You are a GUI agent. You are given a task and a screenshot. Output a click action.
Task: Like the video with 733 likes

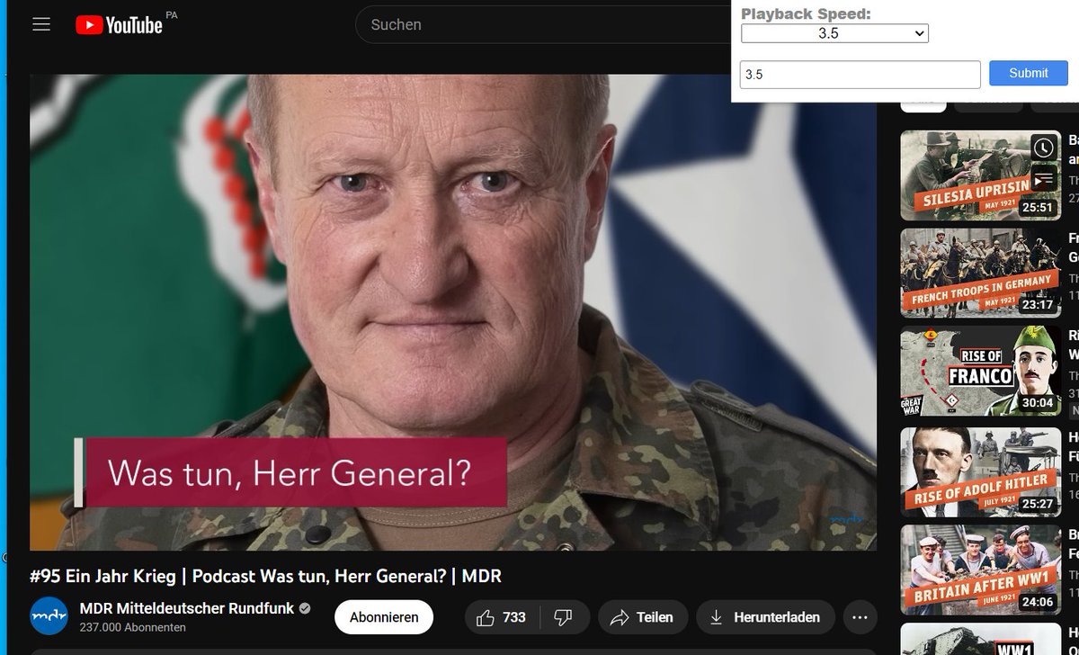(x=502, y=617)
